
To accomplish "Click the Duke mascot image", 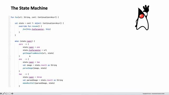I will pos(142,17).
